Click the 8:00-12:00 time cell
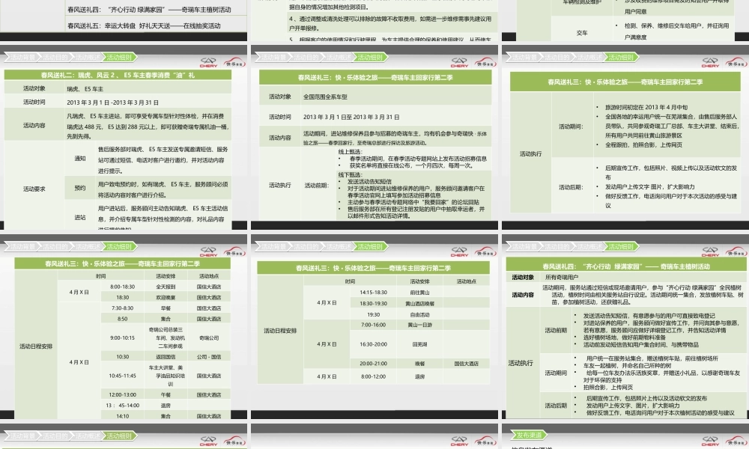 [x=374, y=376]
